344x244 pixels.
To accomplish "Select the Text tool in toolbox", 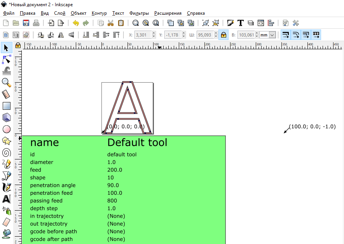I will [x=6, y=199].
